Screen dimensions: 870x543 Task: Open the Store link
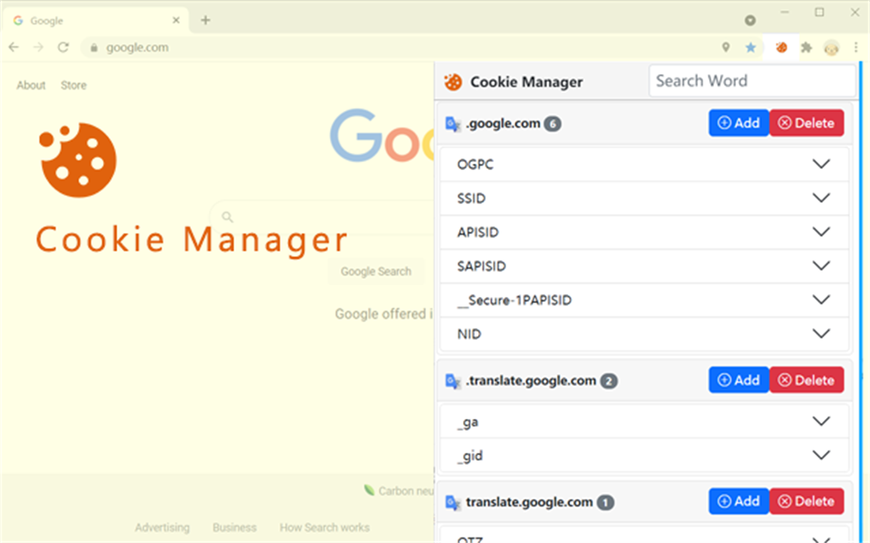[73, 85]
